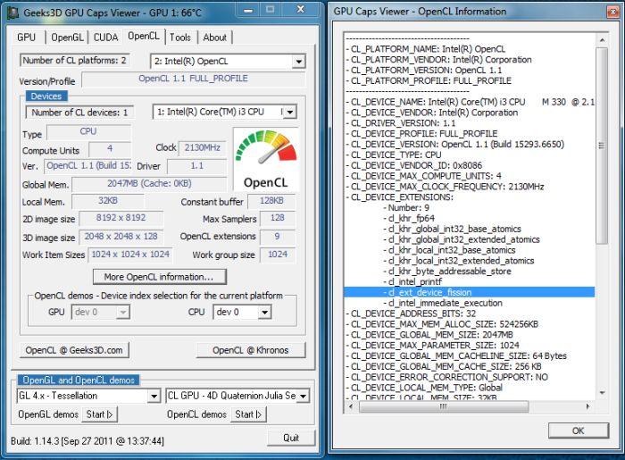Click the OpenCL extensions count field showing 9

(x=278, y=237)
